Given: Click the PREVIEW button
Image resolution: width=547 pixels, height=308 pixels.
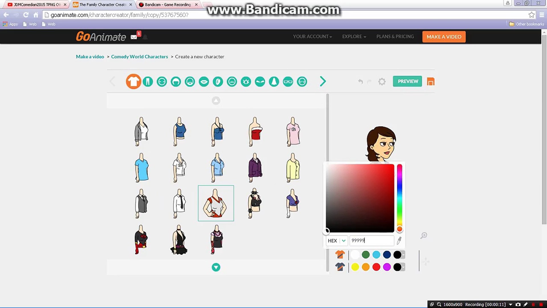Looking at the screenshot, I should coord(407,81).
